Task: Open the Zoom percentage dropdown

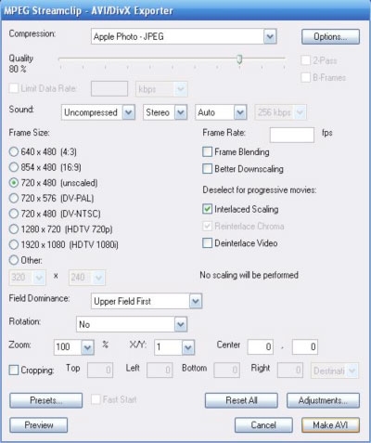Action: point(74,347)
